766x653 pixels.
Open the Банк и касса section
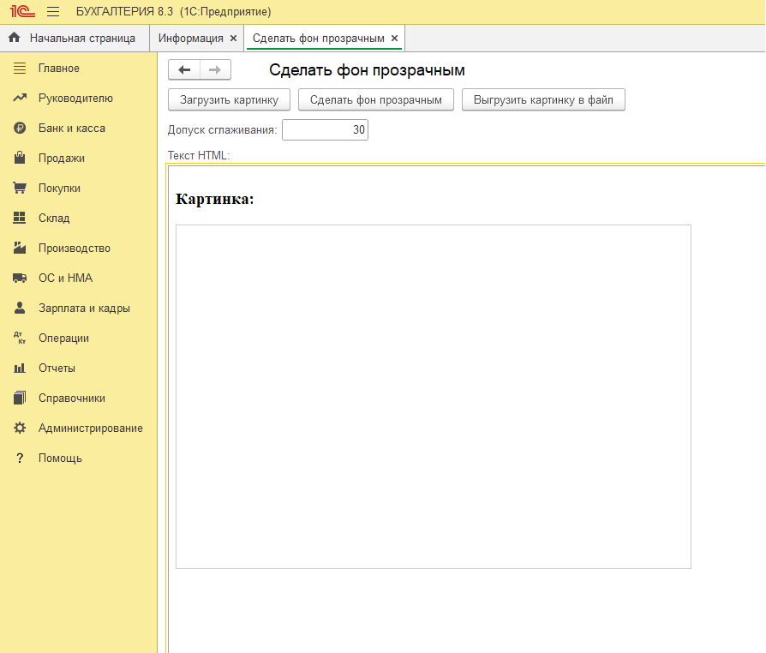click(72, 128)
